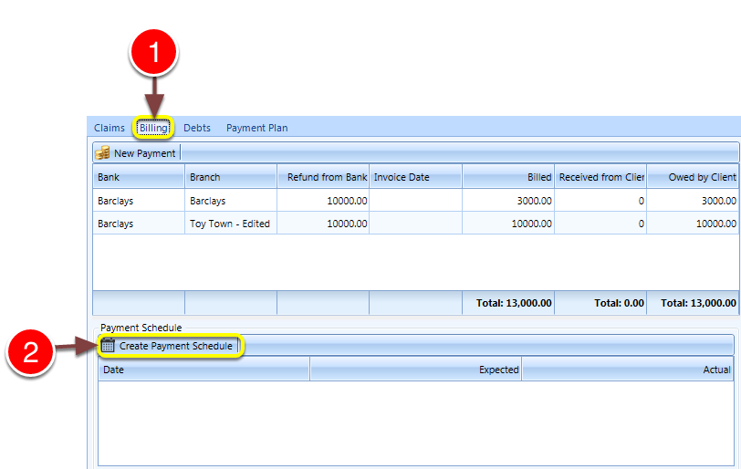
Task: Click the Expected column header
Action: click(x=416, y=370)
